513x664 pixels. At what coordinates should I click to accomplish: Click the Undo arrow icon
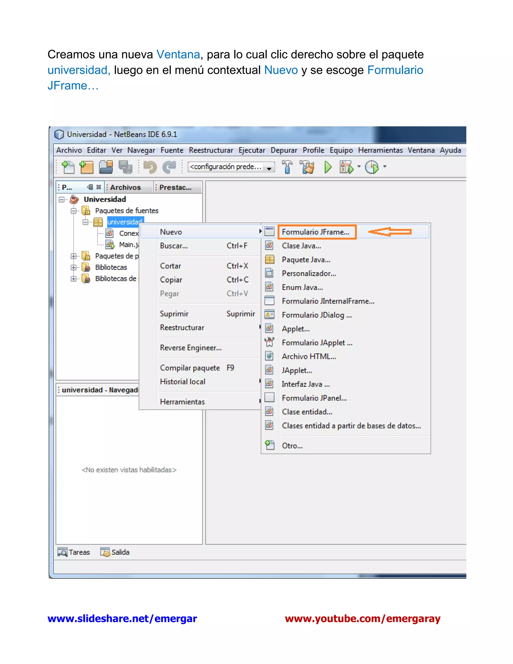(x=150, y=167)
